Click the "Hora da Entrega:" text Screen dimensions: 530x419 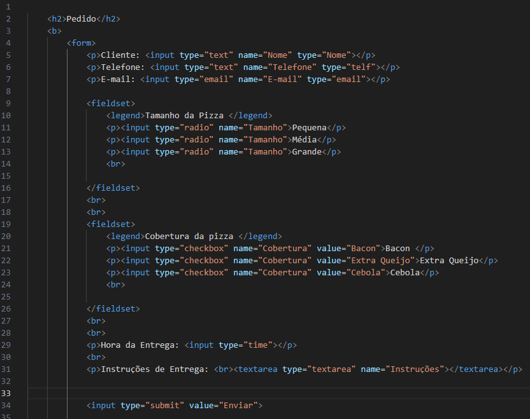(x=140, y=345)
